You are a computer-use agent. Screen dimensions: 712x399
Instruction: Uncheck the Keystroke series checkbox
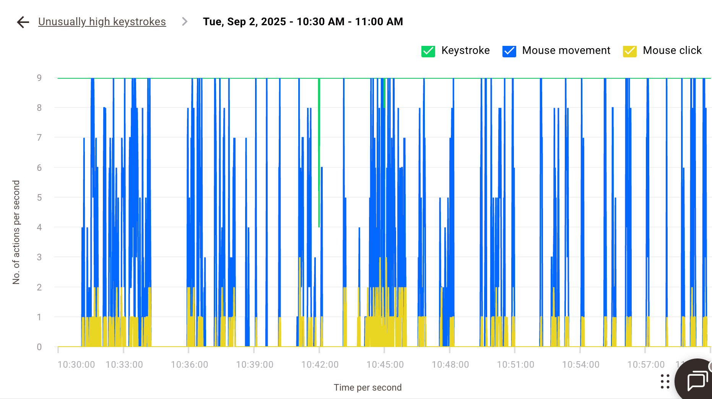click(428, 51)
